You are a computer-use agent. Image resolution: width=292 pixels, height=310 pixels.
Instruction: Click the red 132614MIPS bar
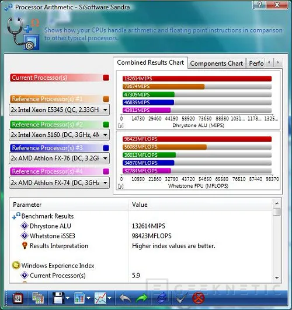point(197,79)
